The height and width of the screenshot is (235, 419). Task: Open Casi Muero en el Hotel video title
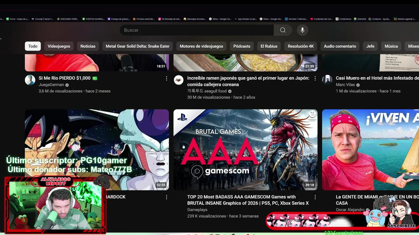pos(377,78)
